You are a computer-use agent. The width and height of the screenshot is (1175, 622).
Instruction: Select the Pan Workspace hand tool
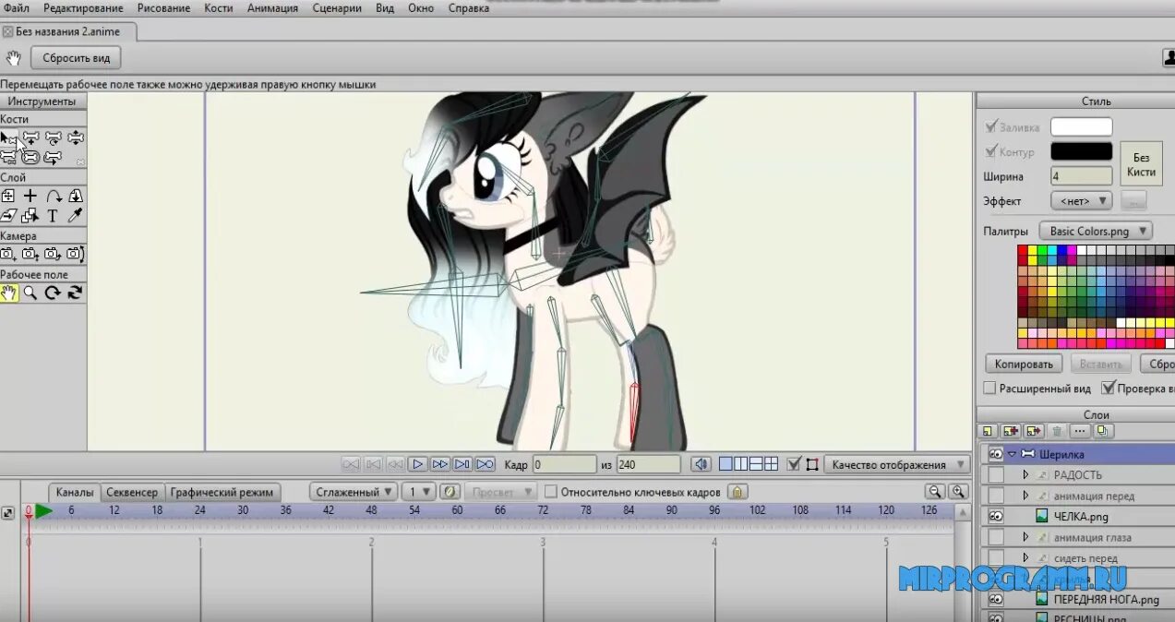coord(8,293)
